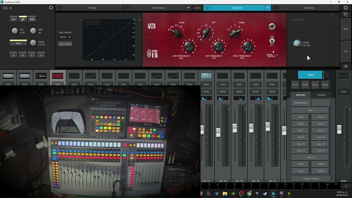This screenshot has width=352, height=198.
Task: Click the Ch. 13 pan control
Action: [x=206, y=98]
